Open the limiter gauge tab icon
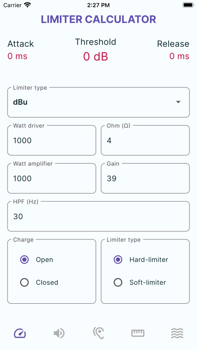The width and height of the screenshot is (197, 350). 20,333
